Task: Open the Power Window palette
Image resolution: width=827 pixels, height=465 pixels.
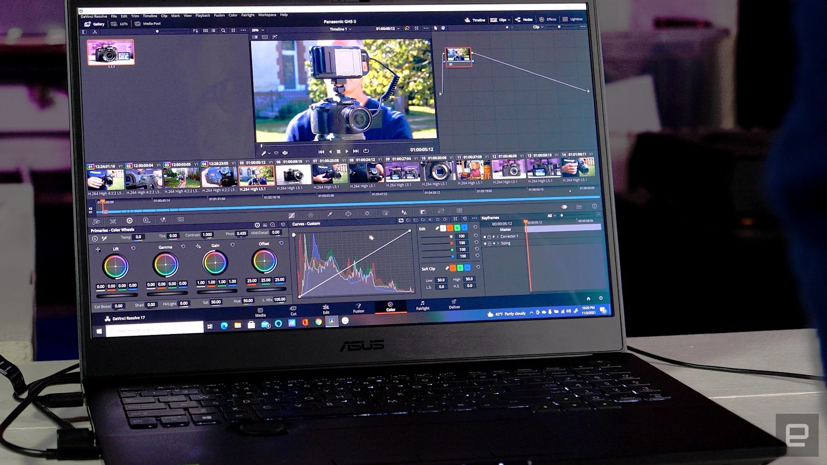Action: pos(348,214)
